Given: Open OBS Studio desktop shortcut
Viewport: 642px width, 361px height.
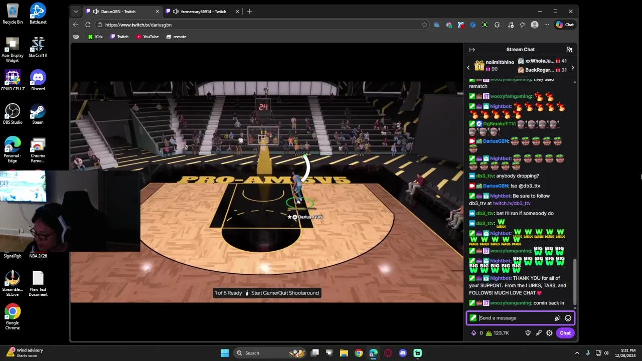Looking at the screenshot, I should pos(13,114).
